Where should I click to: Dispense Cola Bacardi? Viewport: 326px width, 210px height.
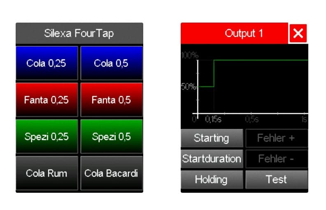(x=112, y=173)
